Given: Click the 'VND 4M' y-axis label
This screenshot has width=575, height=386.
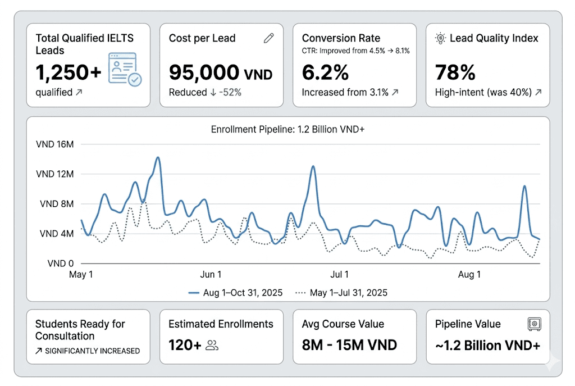Looking at the screenshot, I should point(57,234).
